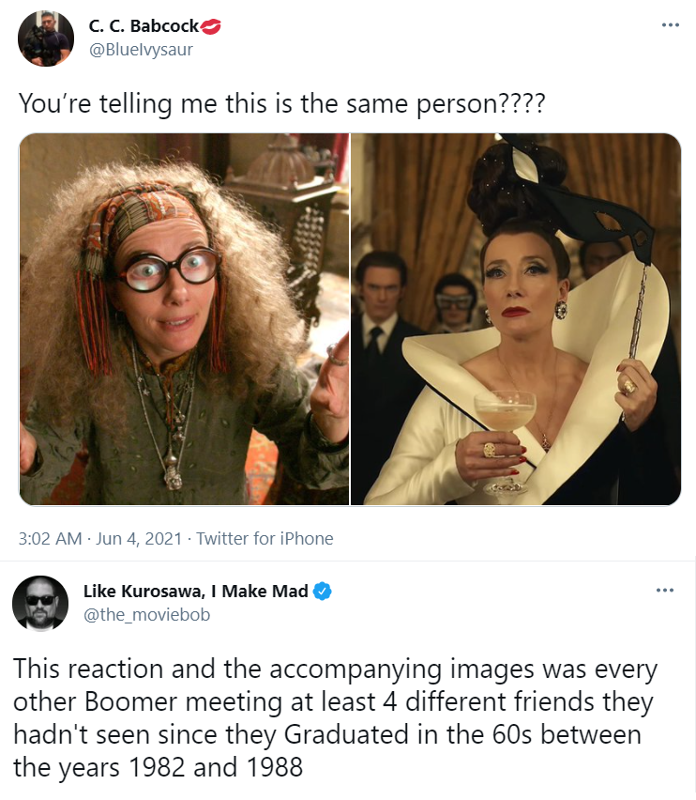This screenshot has height=800, width=696.
Task: Open the more options menu on moviebob's tweet
Action: (664, 591)
